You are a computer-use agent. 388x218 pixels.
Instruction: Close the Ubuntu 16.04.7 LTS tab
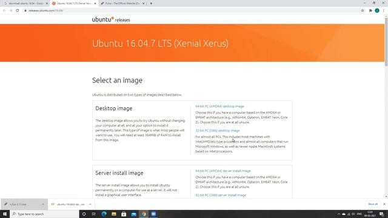tap(95, 4)
